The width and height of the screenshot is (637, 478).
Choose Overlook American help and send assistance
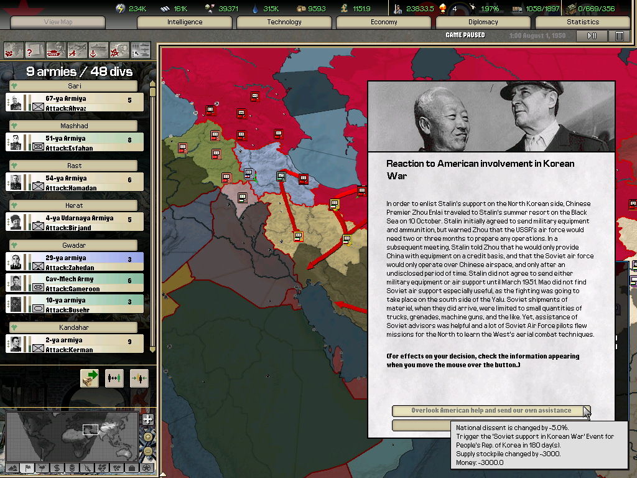pos(491,411)
